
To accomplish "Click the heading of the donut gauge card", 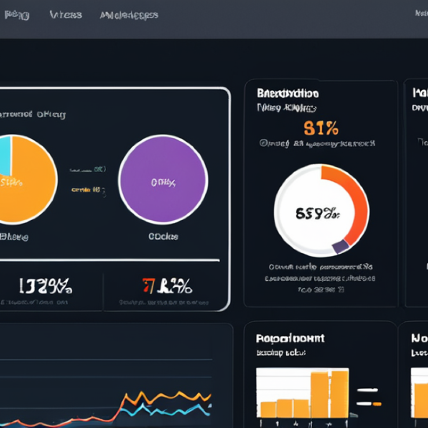I will click(x=288, y=93).
